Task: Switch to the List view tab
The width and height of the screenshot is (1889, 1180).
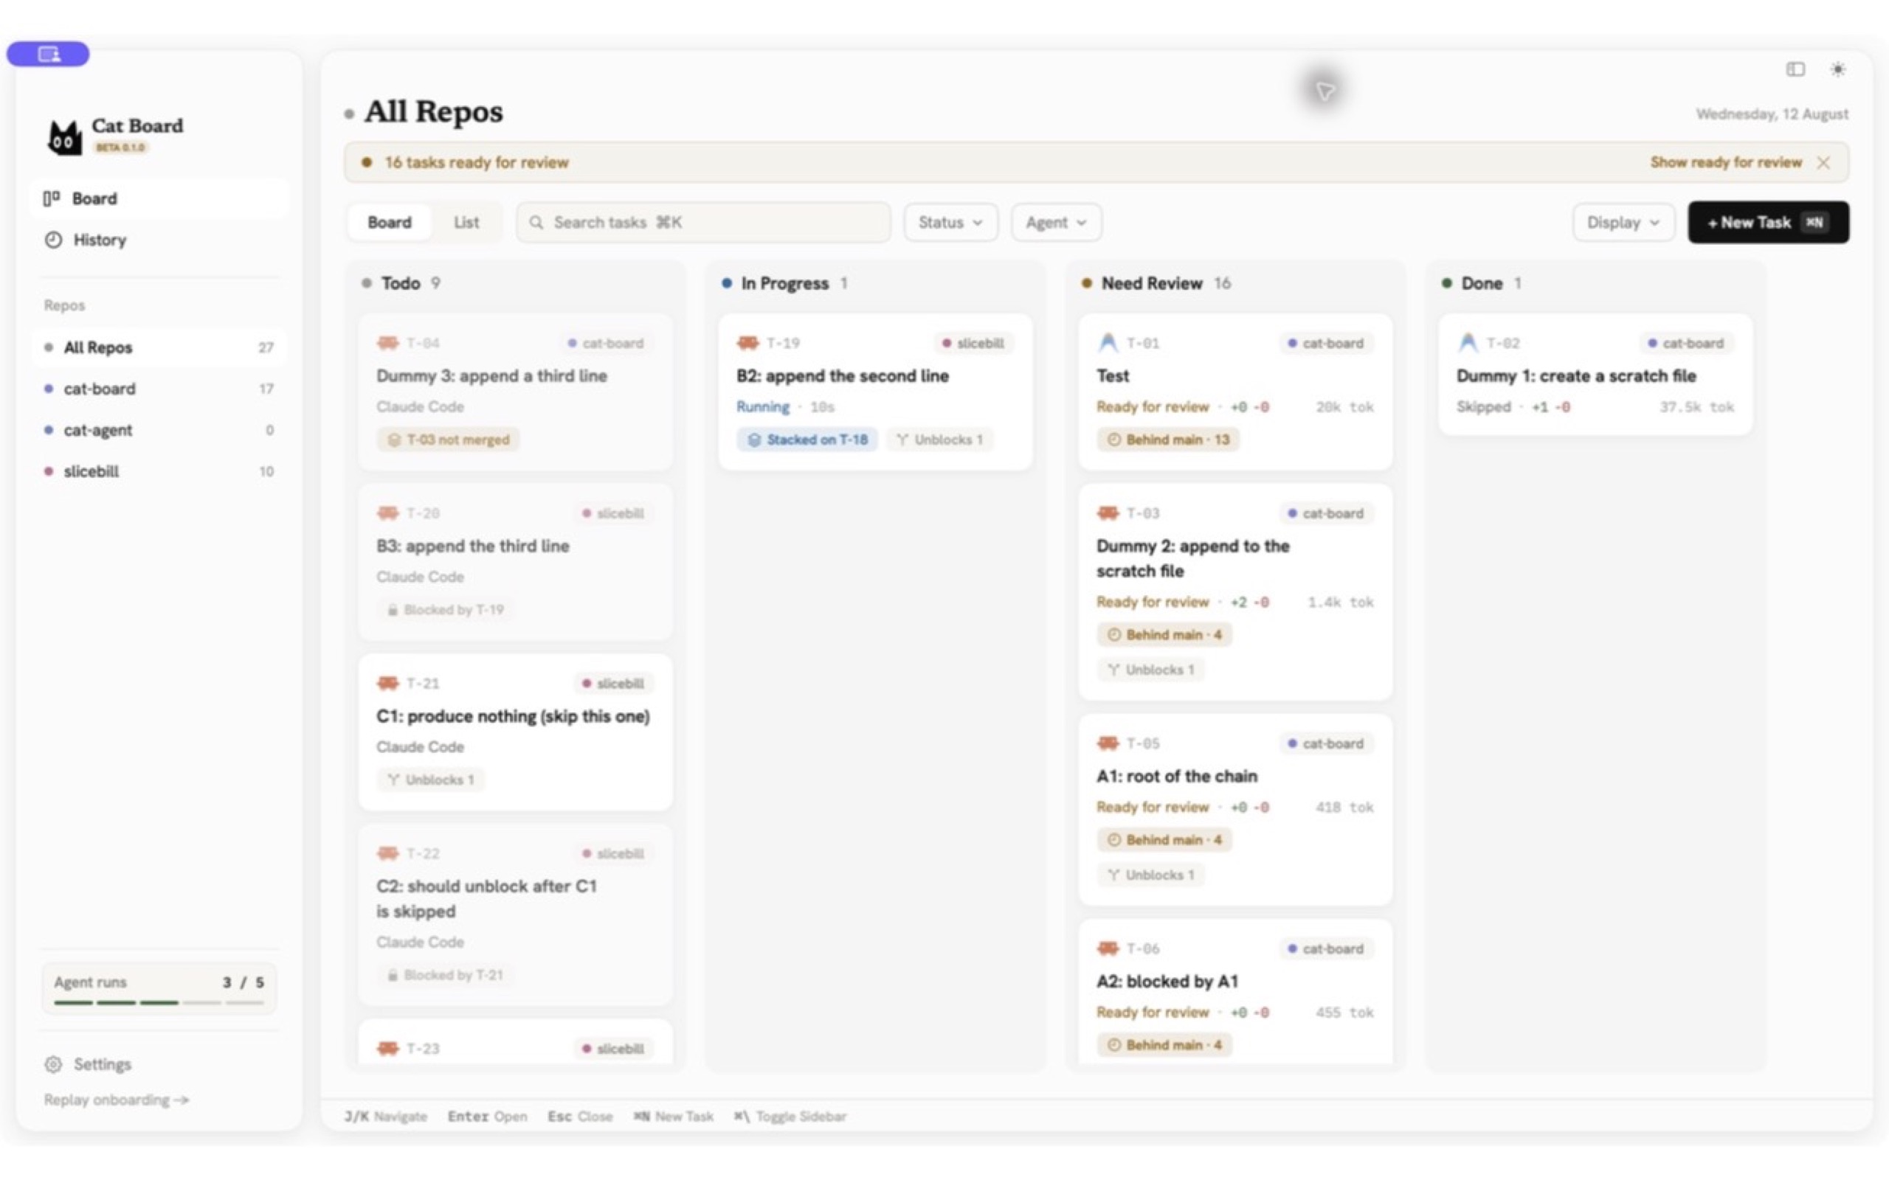Action: (466, 223)
